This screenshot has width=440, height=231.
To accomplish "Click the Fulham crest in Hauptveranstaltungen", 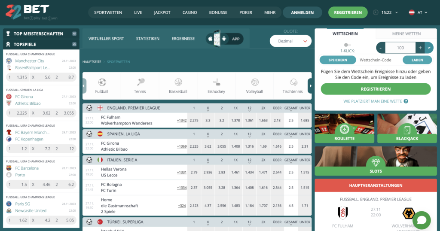I will click(x=342, y=213).
